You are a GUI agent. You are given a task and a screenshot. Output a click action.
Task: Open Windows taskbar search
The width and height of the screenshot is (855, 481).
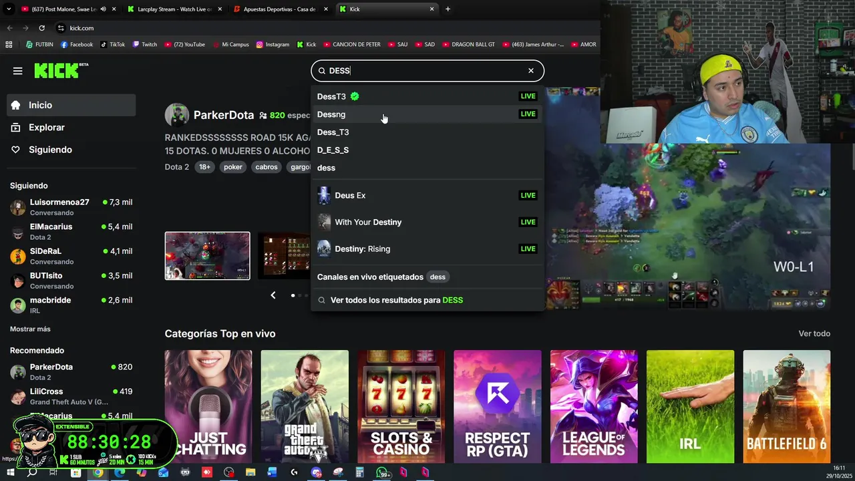click(x=32, y=472)
